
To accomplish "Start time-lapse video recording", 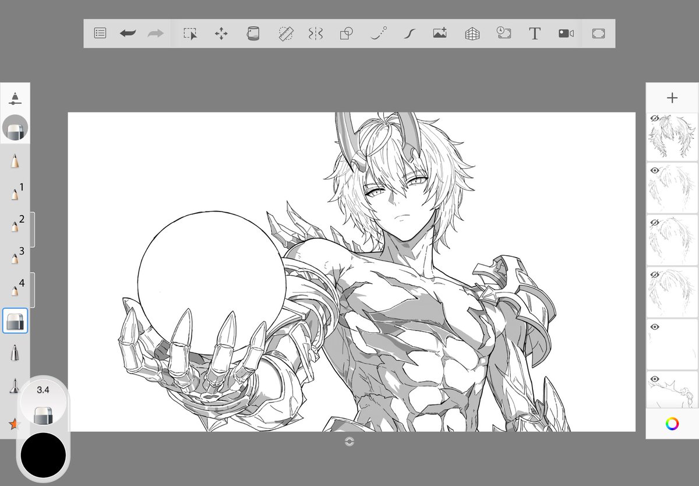I will click(566, 34).
